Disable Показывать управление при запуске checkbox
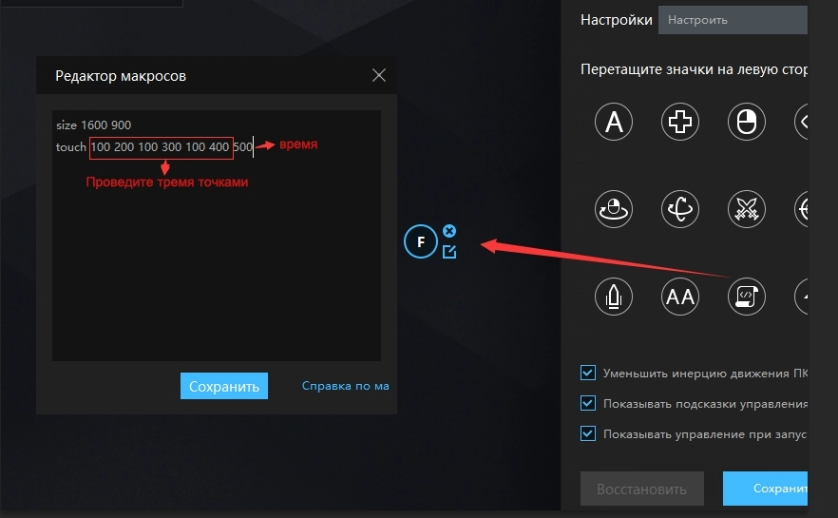 [x=588, y=433]
